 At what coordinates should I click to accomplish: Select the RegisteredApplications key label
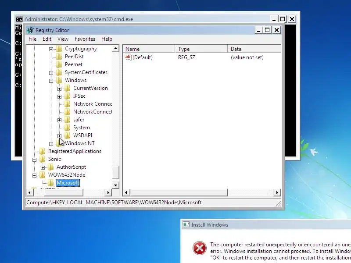coord(75,151)
